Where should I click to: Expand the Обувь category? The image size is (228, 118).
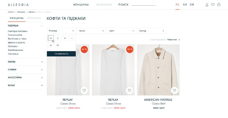tap(42, 62)
